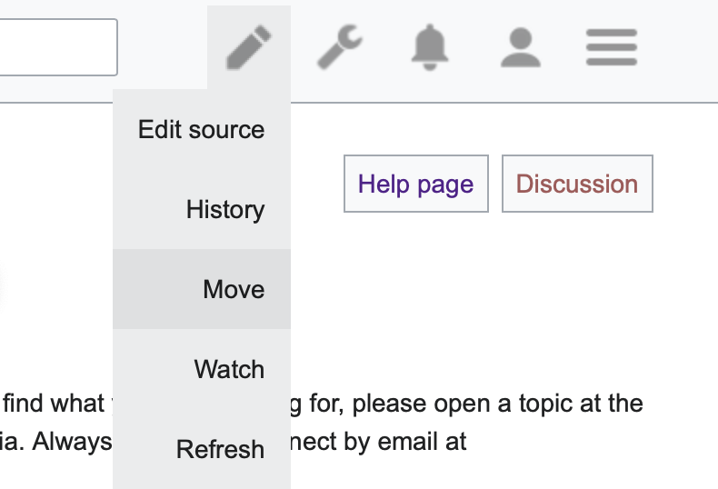718x489 pixels.
Task: Open the user account icon menu
Action: [521, 47]
